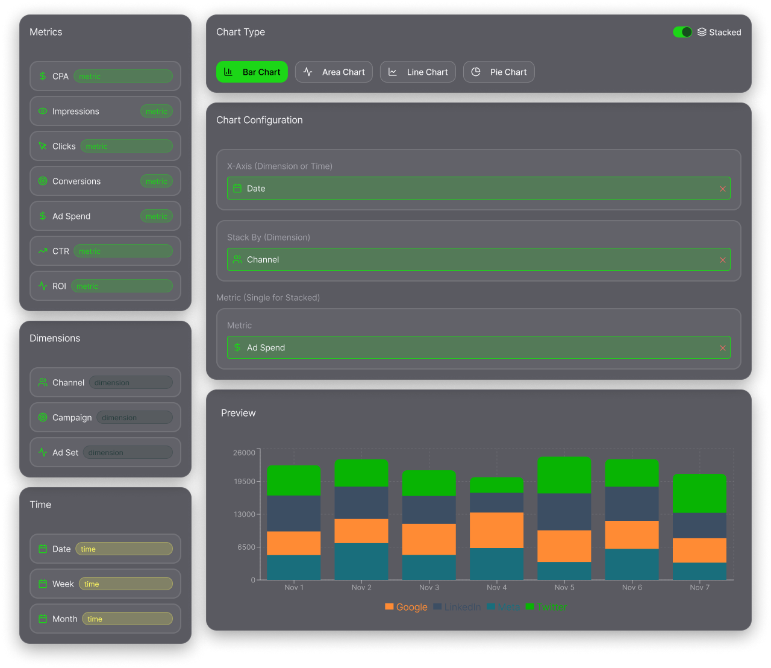Image resolution: width=771 pixels, height=668 pixels.
Task: Click the calendar icon next to Week
Action: [42, 584]
